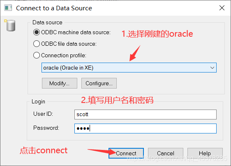Select ODBC machine data source option
The height and width of the screenshot is (166, 231).
point(37,32)
